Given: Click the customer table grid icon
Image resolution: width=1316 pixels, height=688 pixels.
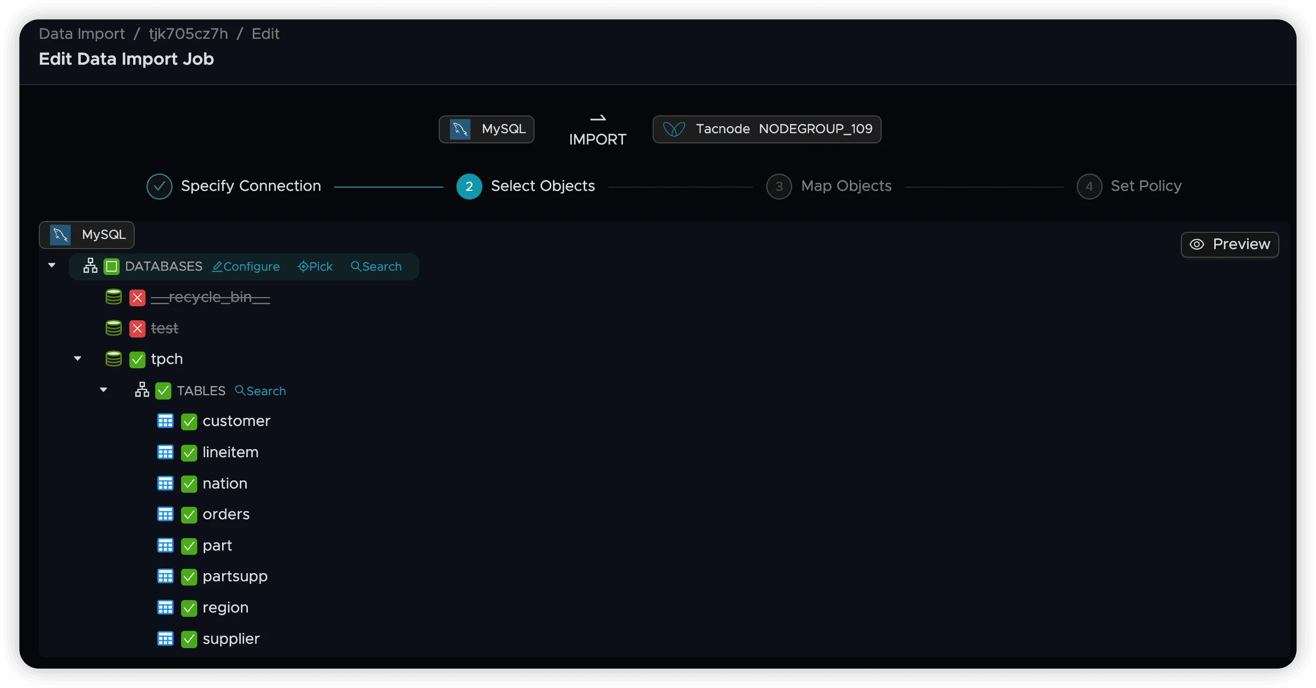Looking at the screenshot, I should pos(165,421).
